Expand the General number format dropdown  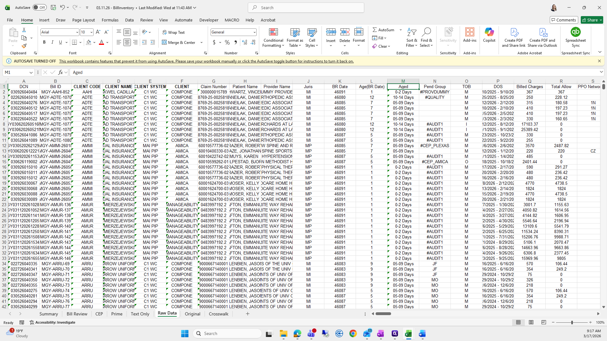254,32
